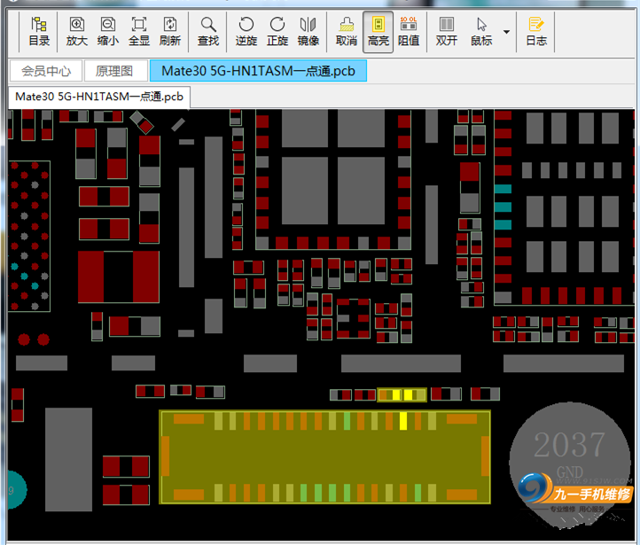Rotate clockwise with 正旋
This screenshot has height=545, width=640.
(277, 32)
